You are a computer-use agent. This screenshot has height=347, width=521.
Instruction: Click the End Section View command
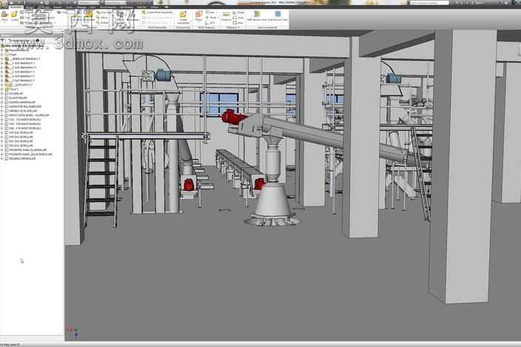278,16
